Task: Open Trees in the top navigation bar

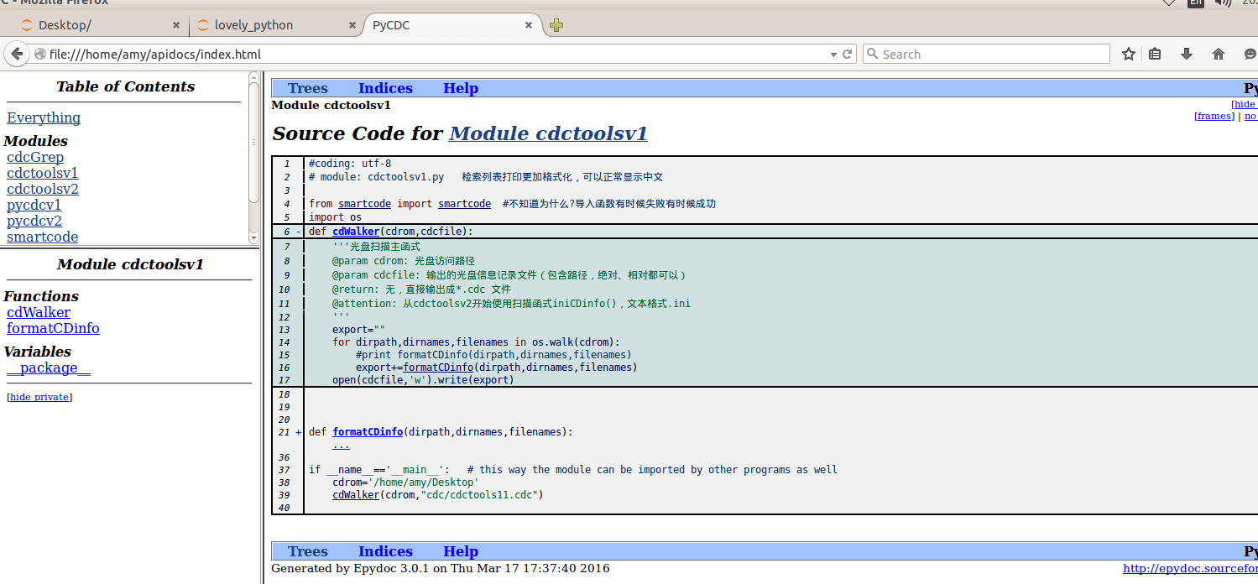Action: [x=307, y=88]
